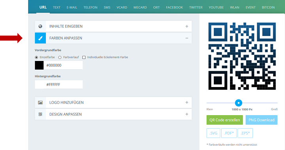Screen dimensions: 285x150
Task: Select the BITCOIN tab
Action: coord(268,8)
